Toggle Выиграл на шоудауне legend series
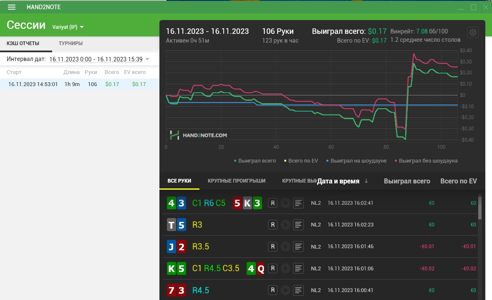Image resolution: width=492 pixels, height=300 pixels. click(x=356, y=160)
